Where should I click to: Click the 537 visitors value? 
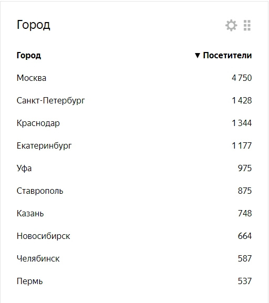point(245,281)
